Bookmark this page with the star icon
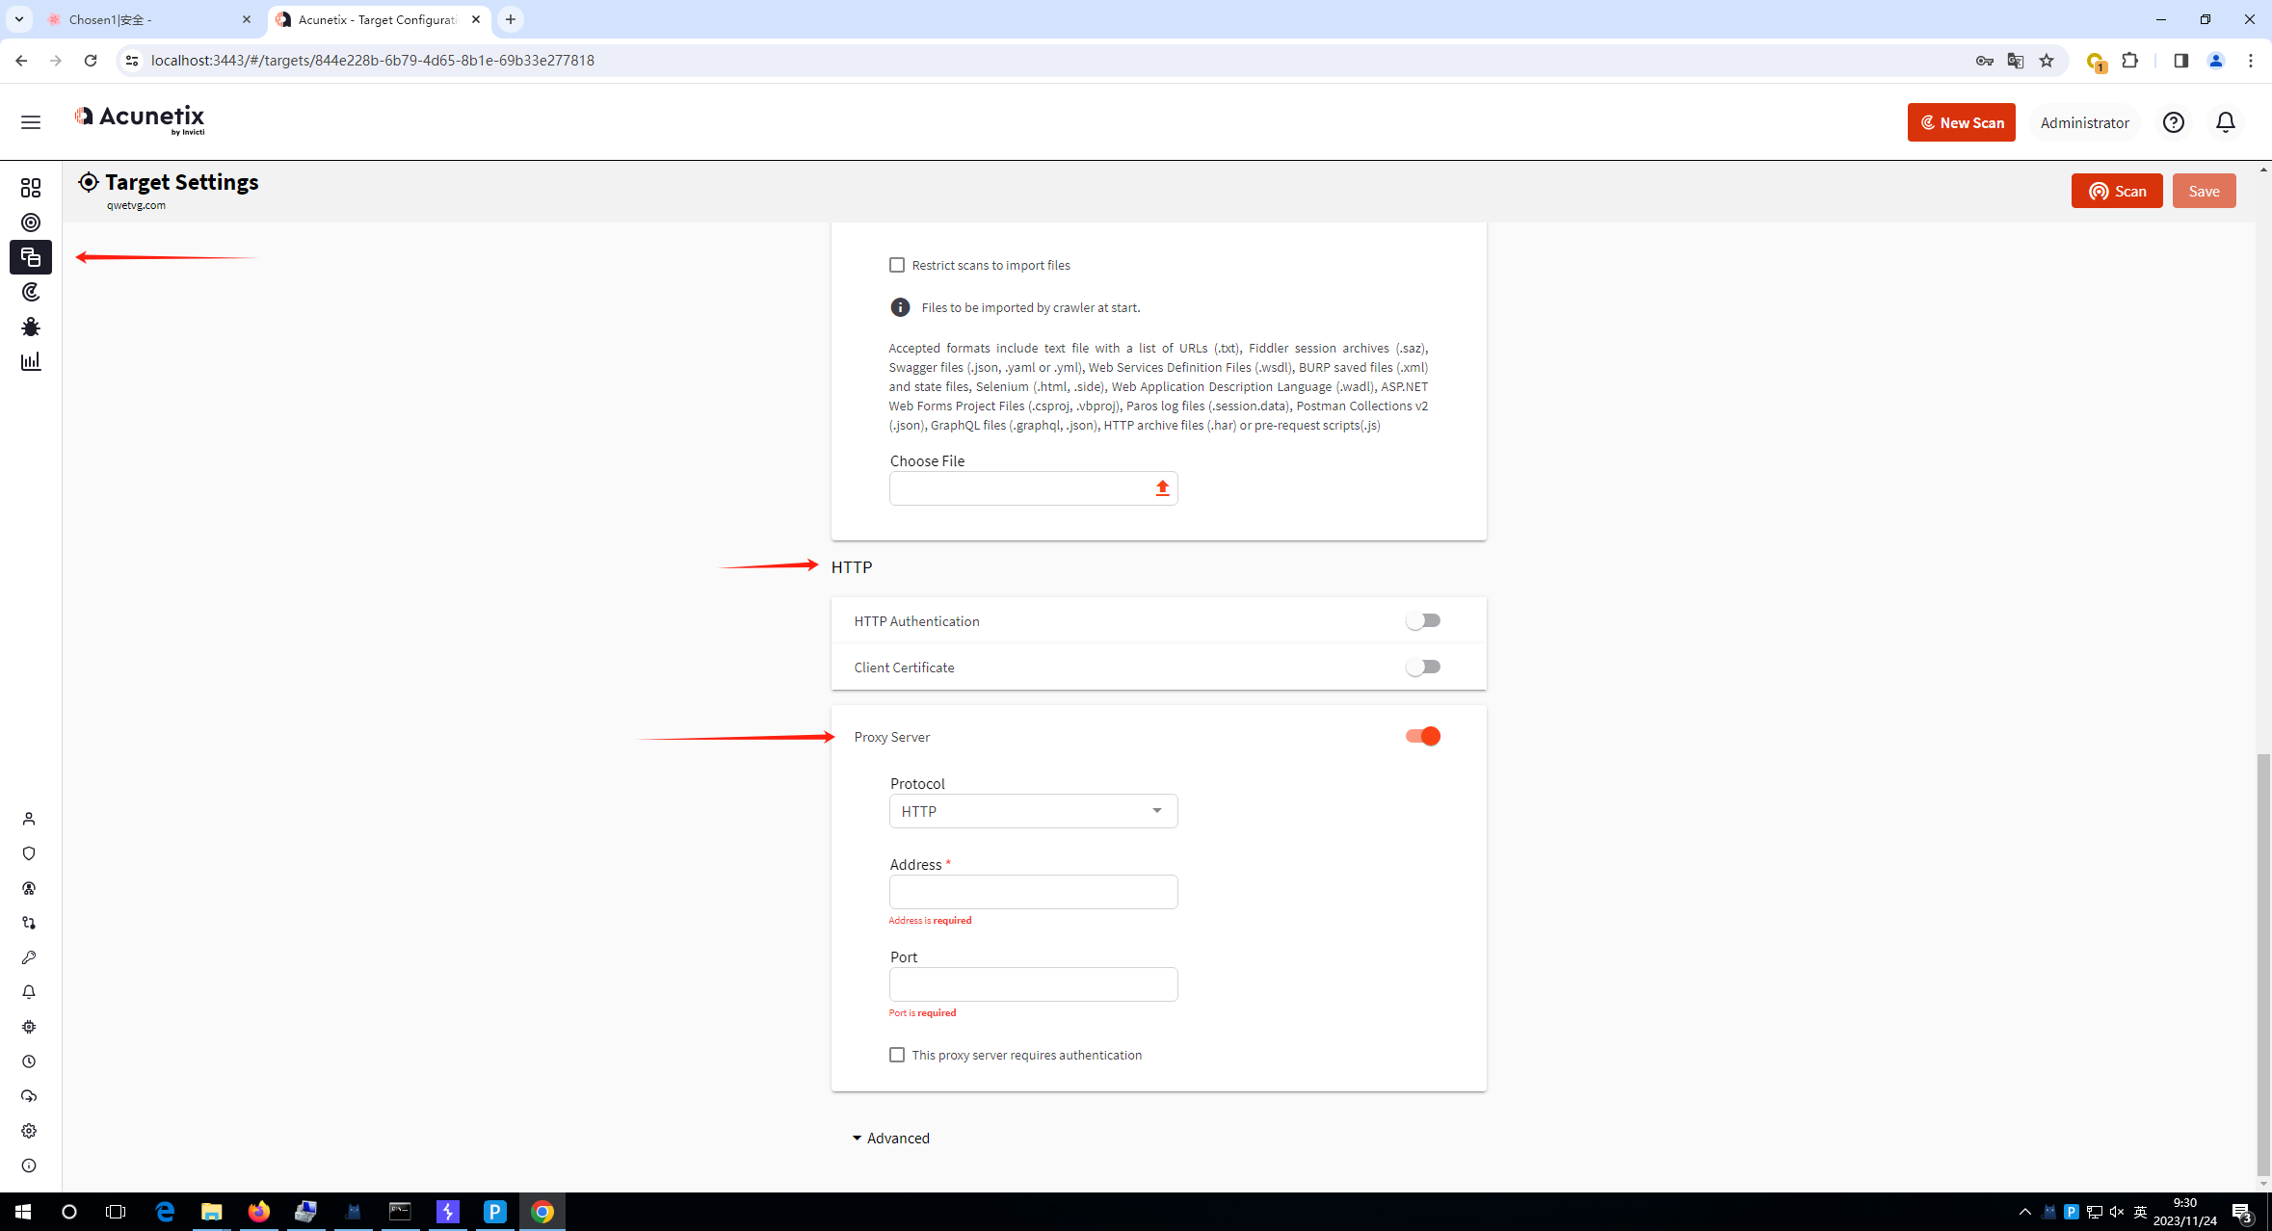The image size is (2272, 1231). (x=2047, y=61)
